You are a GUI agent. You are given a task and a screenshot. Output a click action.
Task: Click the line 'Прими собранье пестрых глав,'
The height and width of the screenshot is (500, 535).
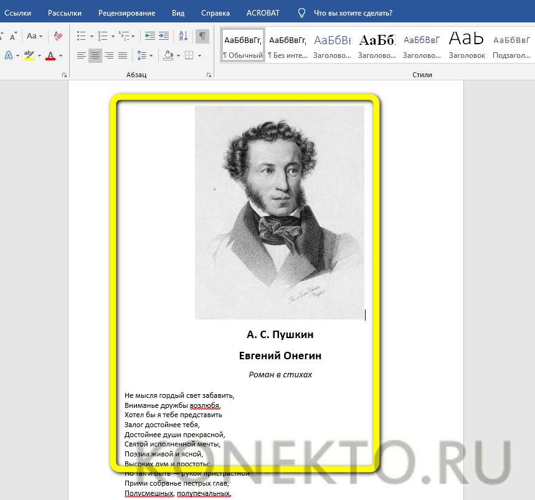(177, 483)
